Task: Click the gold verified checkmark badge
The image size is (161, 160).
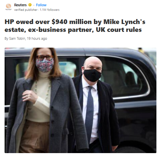Action: click(30, 5)
